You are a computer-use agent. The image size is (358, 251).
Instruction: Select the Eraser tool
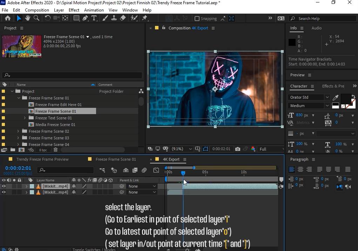pyautogui.click(x=122, y=18)
